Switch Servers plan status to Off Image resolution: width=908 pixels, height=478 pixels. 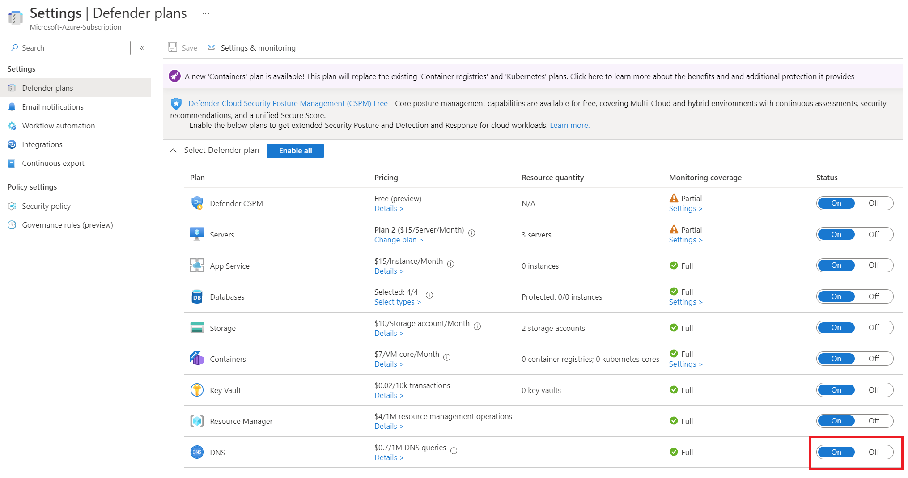pos(874,234)
